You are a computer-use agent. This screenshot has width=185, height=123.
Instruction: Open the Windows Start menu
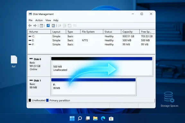tap(72, 119)
